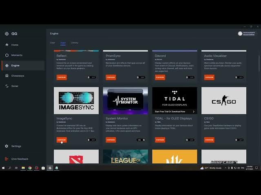The height and width of the screenshot is (195, 261).
Task: Click the League of Legends thumbnail
Action: [126, 156]
